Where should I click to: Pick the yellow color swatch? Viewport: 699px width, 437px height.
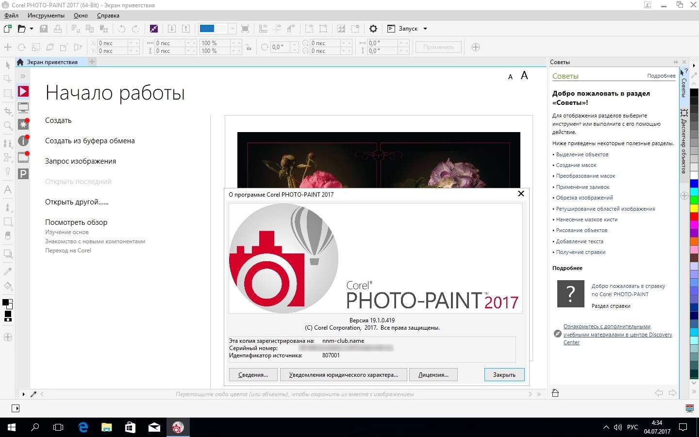click(x=694, y=208)
